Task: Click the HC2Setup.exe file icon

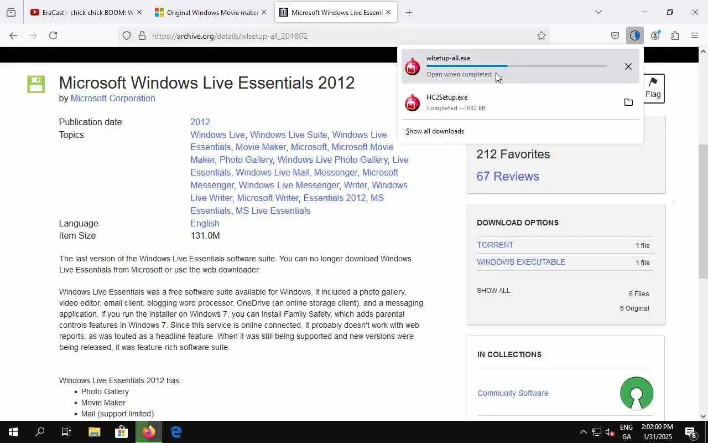Action: coord(412,102)
